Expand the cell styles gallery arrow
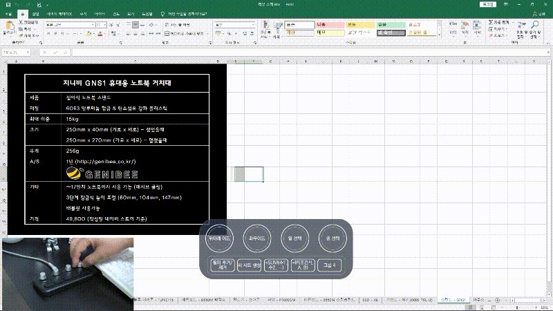The image size is (553, 311). click(x=439, y=35)
